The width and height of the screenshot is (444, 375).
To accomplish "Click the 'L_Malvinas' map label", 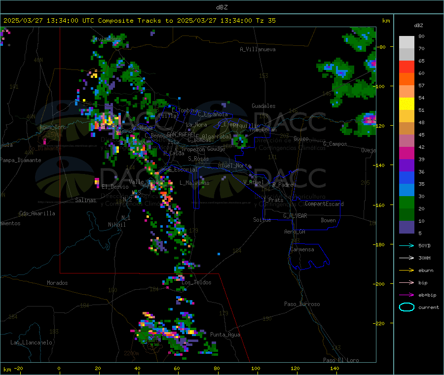I will point(194,183).
